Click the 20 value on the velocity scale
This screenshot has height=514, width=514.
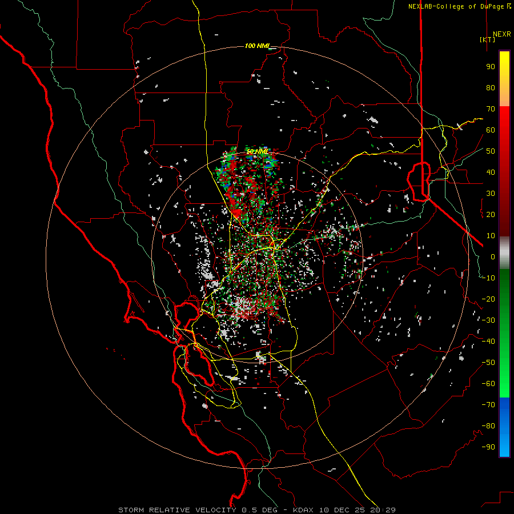(x=491, y=215)
